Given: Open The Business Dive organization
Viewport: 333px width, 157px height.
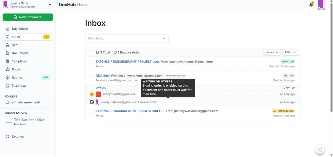Looking at the screenshot, I should pyautogui.click(x=29, y=120).
